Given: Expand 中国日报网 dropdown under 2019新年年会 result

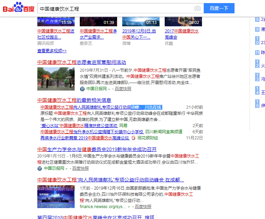Looking at the screenshot, I should (66, 169).
